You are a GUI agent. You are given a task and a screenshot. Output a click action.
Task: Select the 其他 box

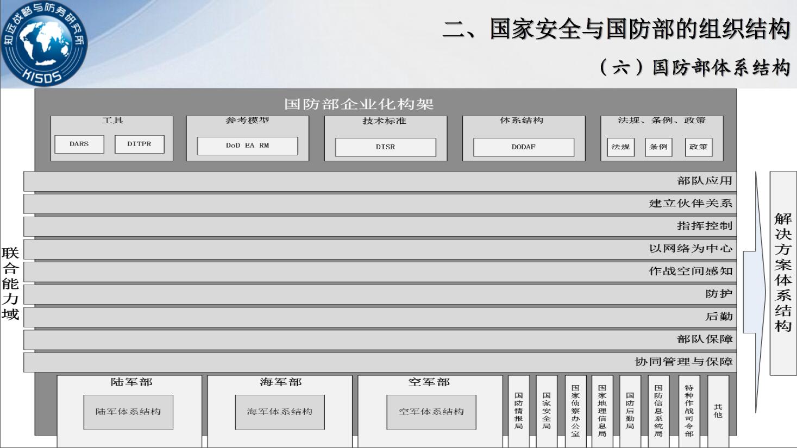(718, 411)
